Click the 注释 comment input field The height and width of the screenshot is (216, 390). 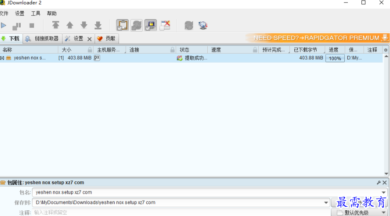coord(181,212)
